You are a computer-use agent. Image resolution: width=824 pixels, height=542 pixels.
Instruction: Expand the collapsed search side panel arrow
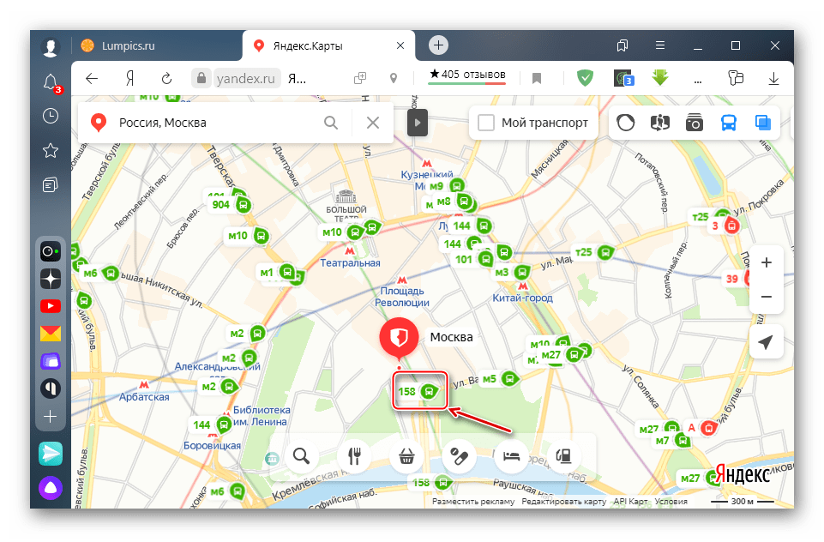[417, 123]
